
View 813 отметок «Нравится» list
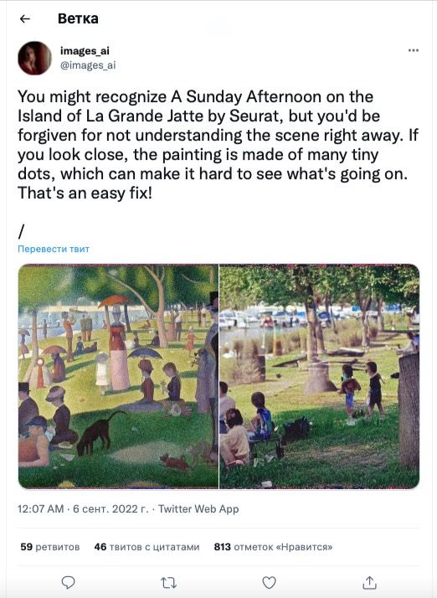(273, 547)
